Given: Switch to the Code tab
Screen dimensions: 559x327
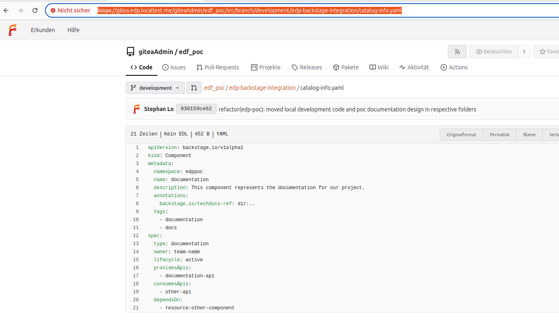Looking at the screenshot, I should [141, 67].
